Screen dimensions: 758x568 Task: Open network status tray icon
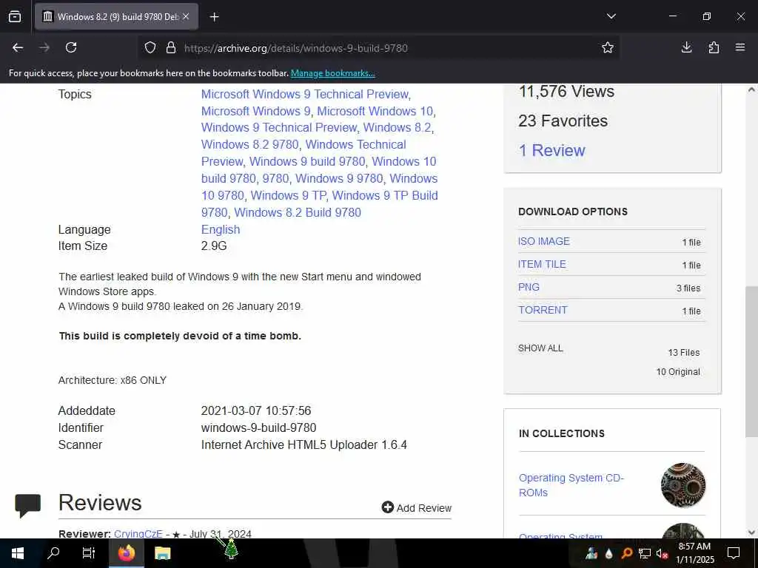(645, 553)
